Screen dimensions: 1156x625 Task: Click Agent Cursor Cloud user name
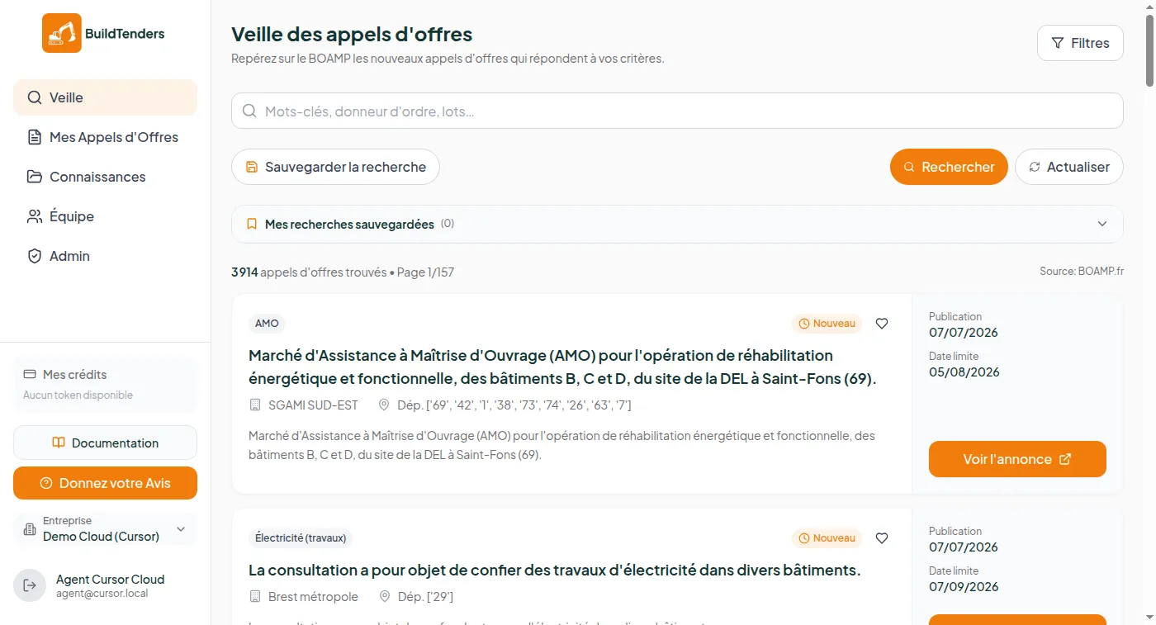coord(110,579)
